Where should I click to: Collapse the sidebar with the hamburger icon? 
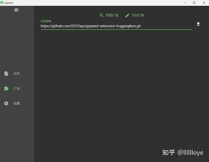(x=16, y=10)
